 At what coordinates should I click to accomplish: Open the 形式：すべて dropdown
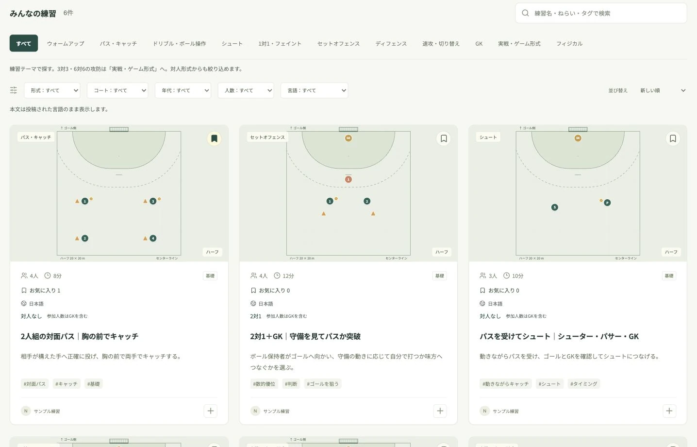(x=52, y=90)
